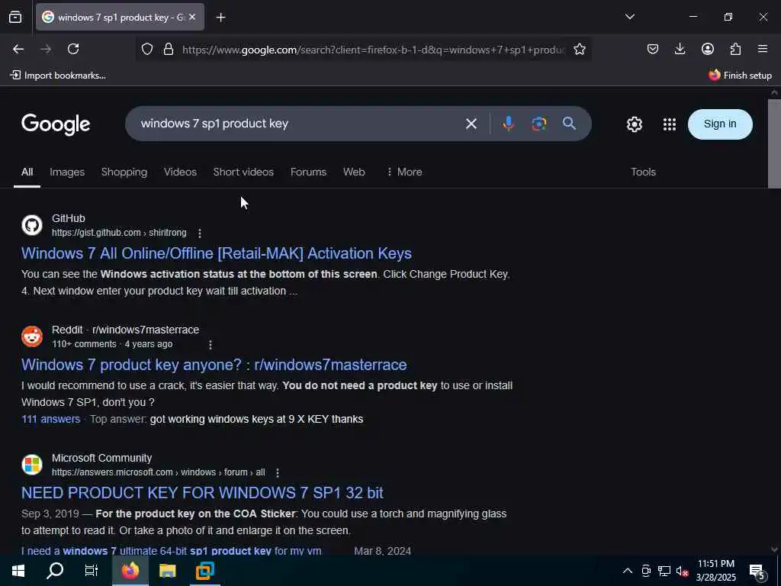Viewport: 781px width, 586px height.
Task: Open the extensions puzzle icon
Action: point(735,49)
